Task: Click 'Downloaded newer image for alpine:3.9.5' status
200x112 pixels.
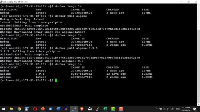Action: 49,61
